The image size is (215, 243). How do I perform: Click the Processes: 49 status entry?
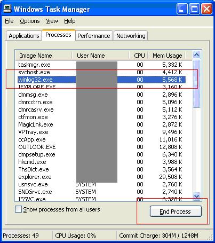[21, 236]
